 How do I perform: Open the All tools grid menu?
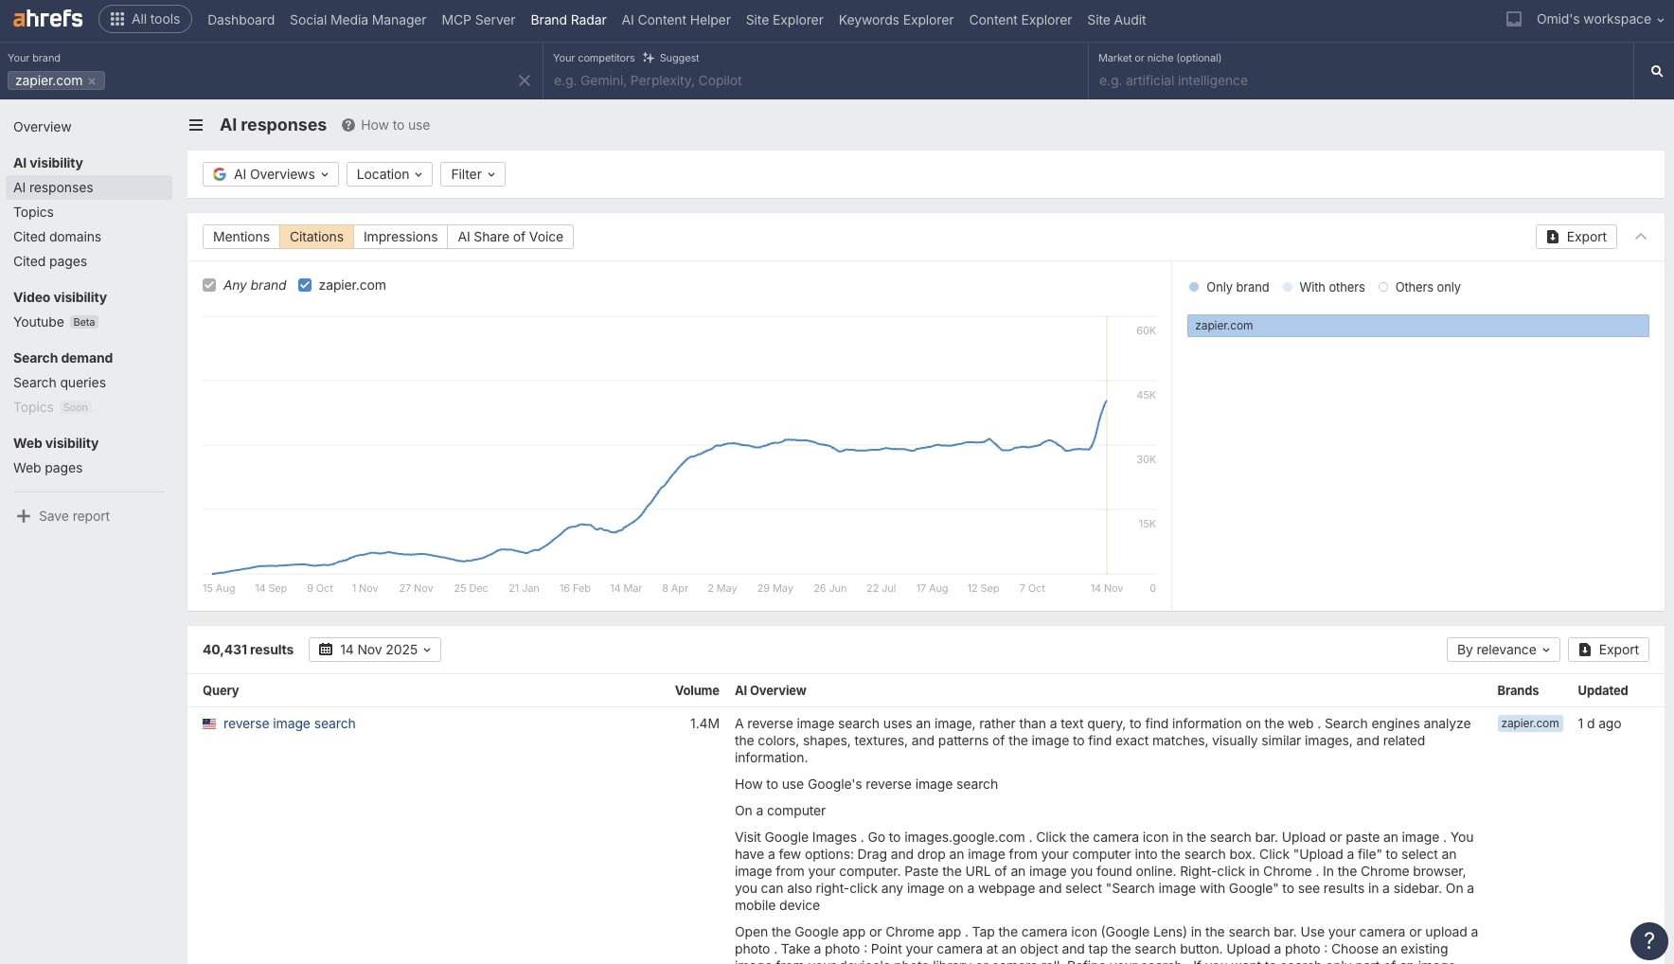pyautogui.click(x=145, y=19)
